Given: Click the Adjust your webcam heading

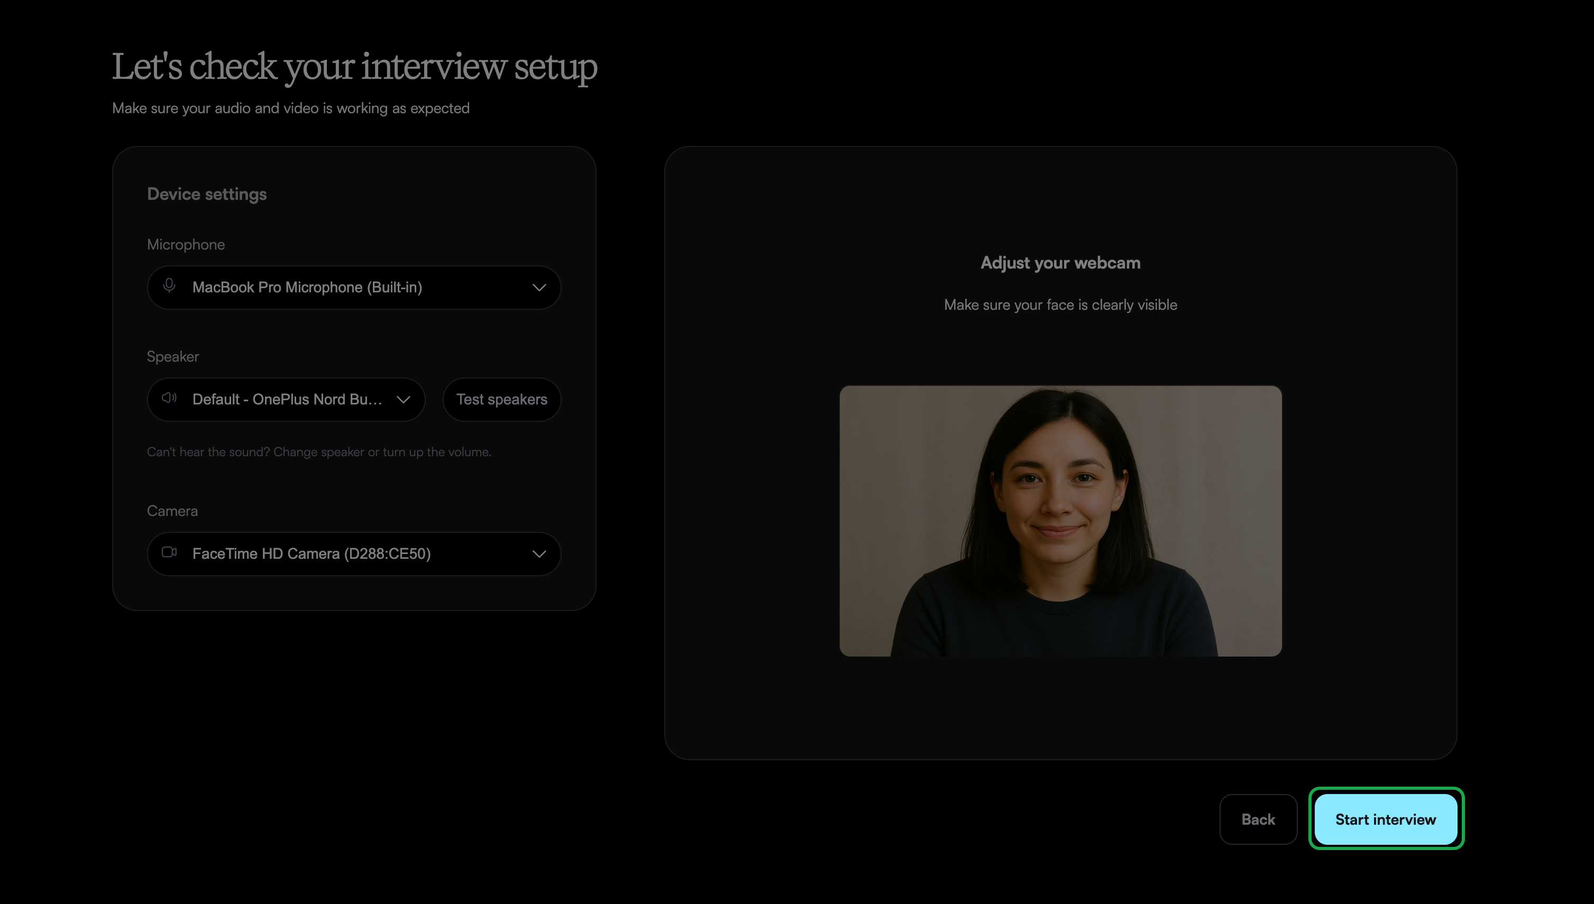Looking at the screenshot, I should pos(1060,263).
